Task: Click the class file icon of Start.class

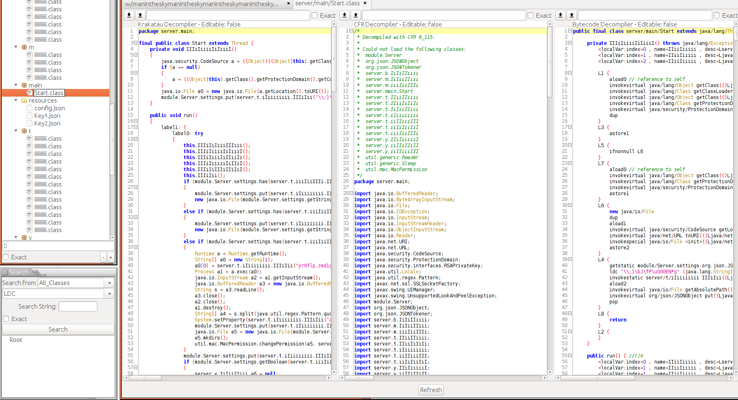Action: 30,93
